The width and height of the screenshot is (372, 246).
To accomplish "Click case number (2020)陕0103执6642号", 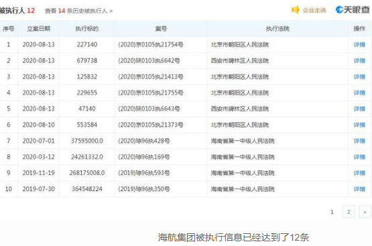I will pyautogui.click(x=149, y=61).
